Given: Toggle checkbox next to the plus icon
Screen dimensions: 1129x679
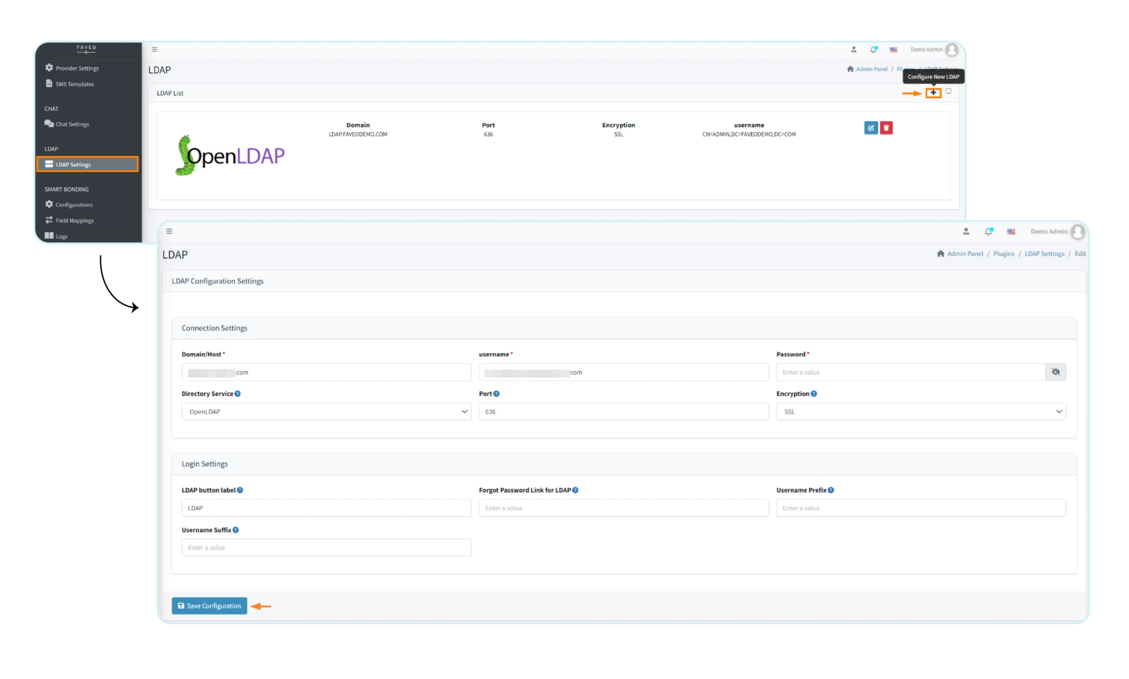Looking at the screenshot, I should [x=948, y=92].
